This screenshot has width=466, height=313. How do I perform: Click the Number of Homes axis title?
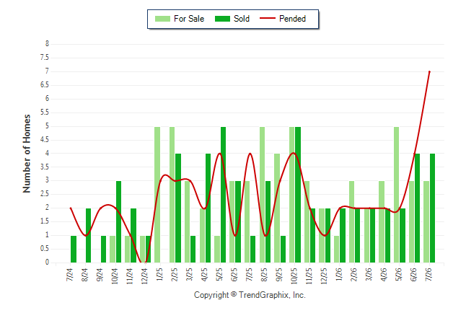(27, 154)
